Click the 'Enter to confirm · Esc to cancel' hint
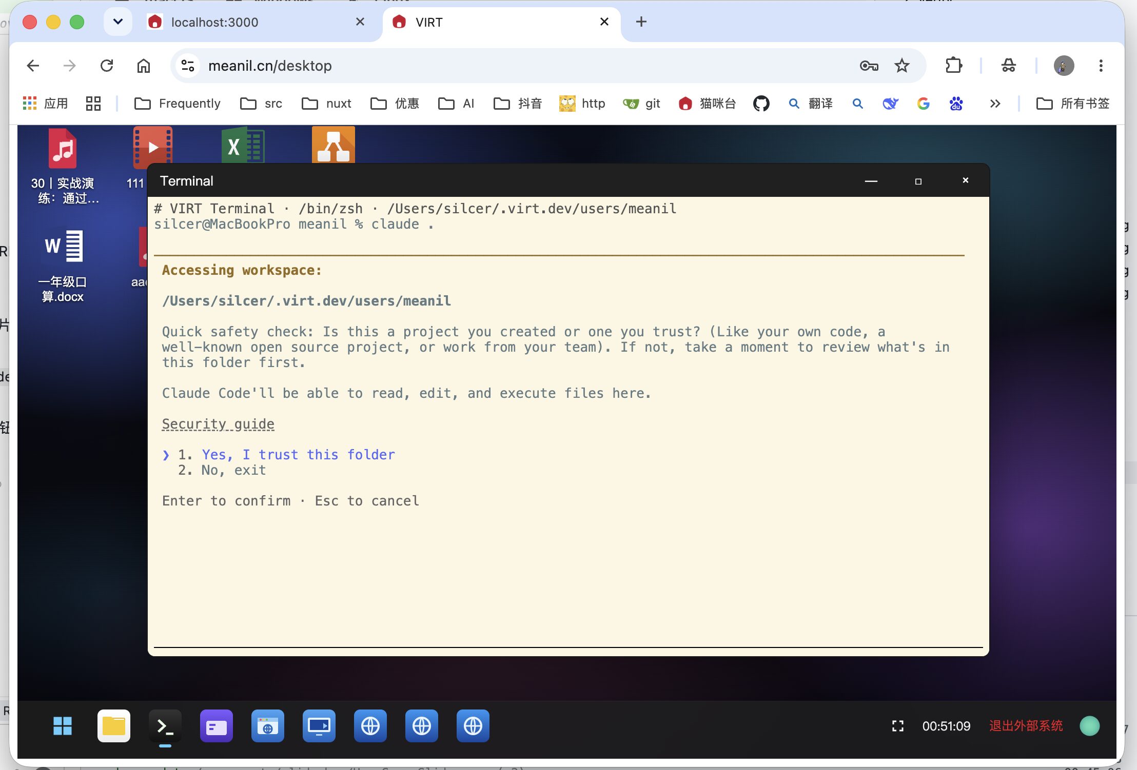 click(x=290, y=501)
